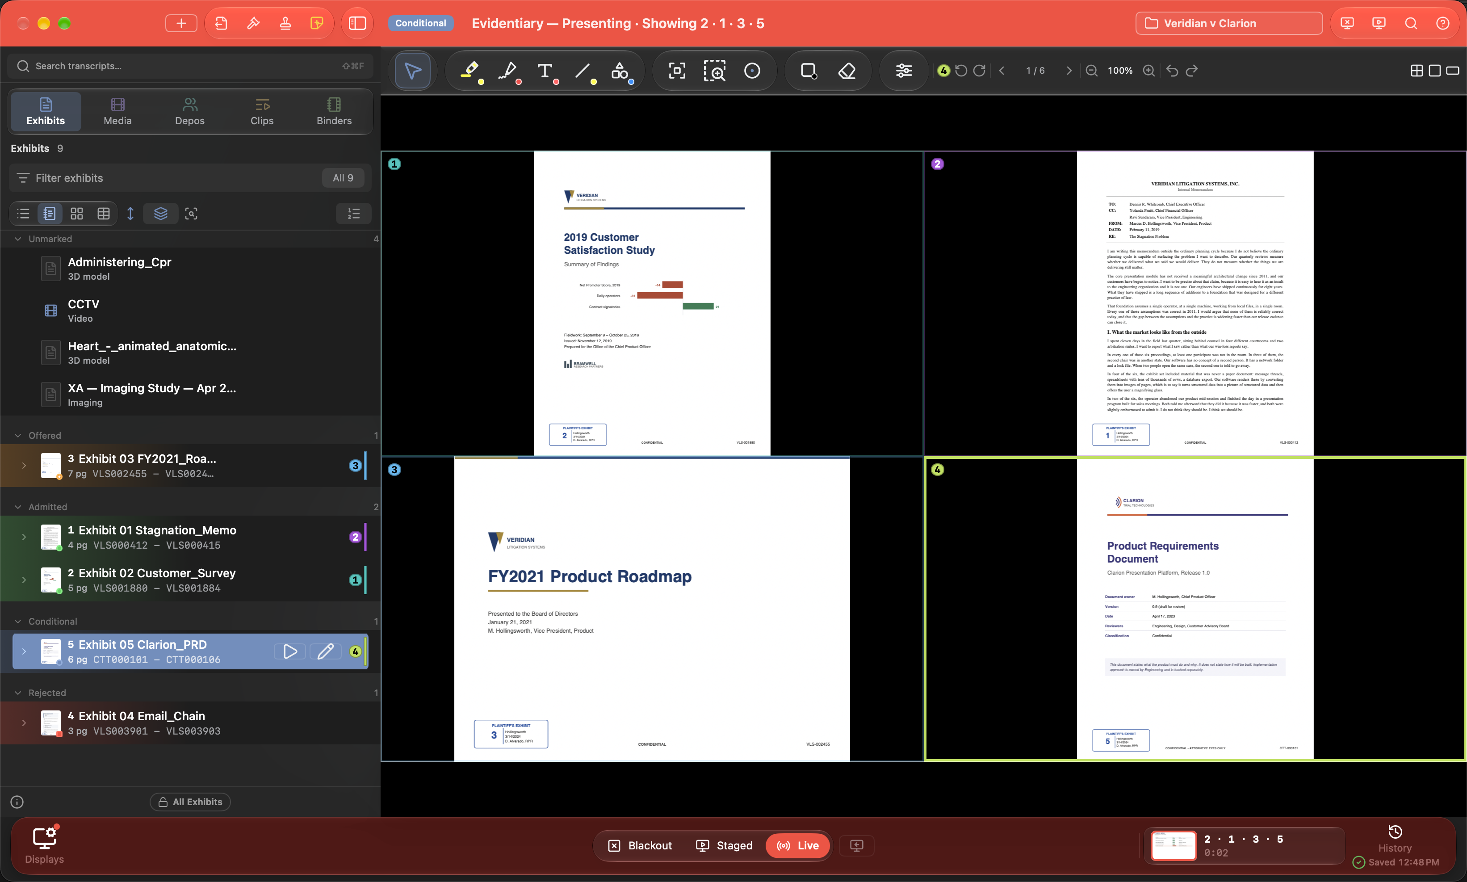Zoom in with the plus magnifier
Image resolution: width=1467 pixels, height=882 pixels.
1149,71
